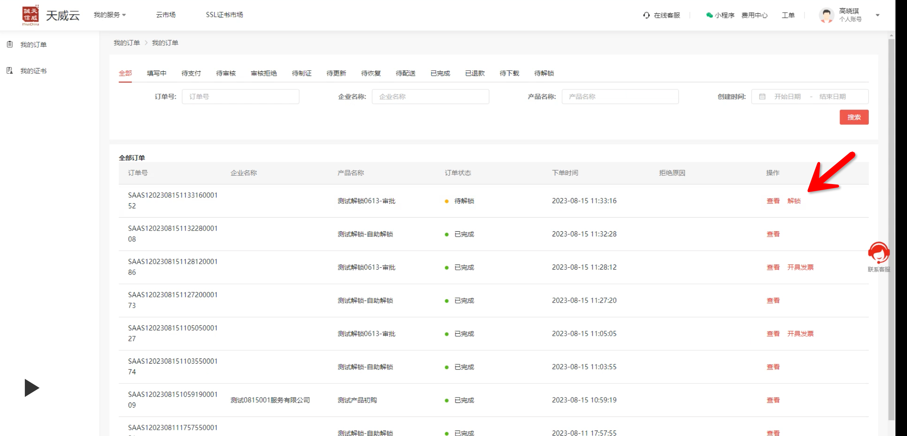
Task: Click the user avatar picture
Action: (x=826, y=15)
